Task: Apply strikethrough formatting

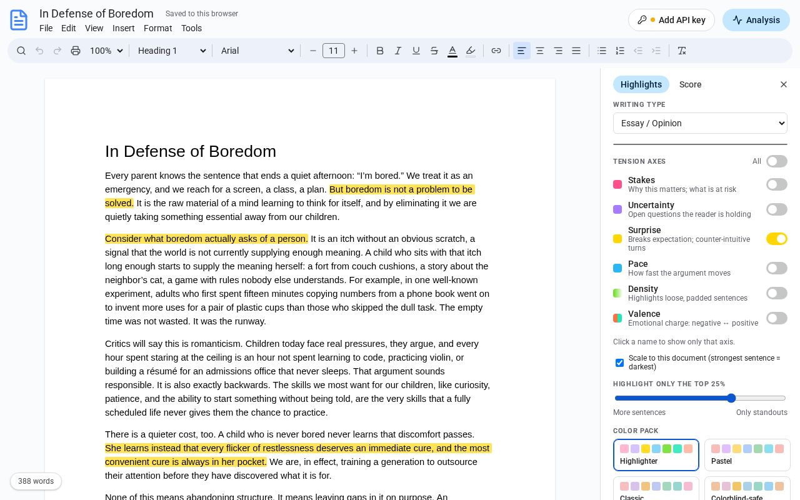Action: [x=434, y=51]
